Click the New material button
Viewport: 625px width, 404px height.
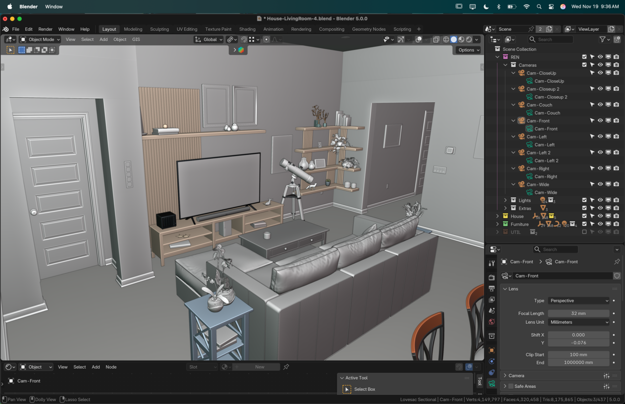coord(259,367)
